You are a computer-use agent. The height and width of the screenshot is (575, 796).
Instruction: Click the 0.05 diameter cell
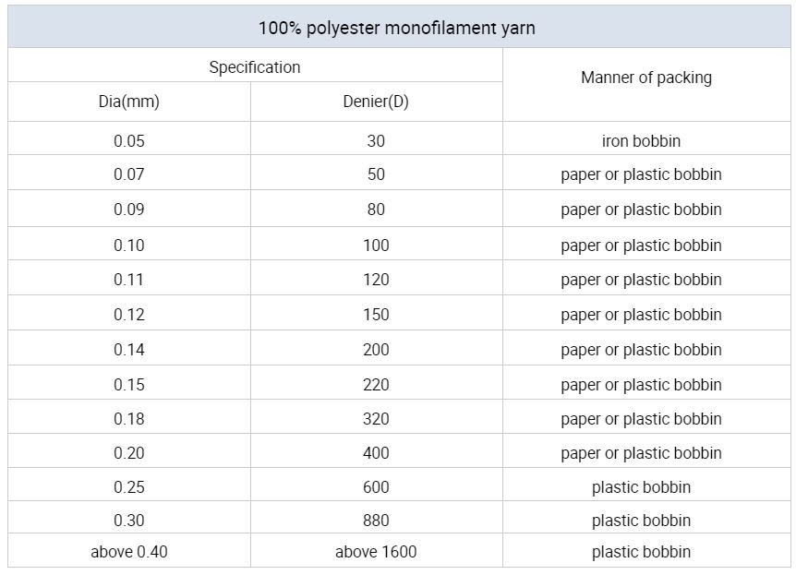[x=129, y=141]
